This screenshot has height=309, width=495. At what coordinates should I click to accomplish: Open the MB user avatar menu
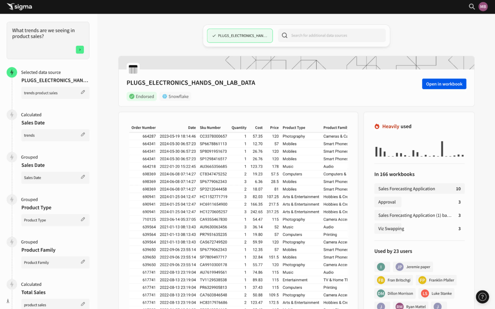pos(483,6)
